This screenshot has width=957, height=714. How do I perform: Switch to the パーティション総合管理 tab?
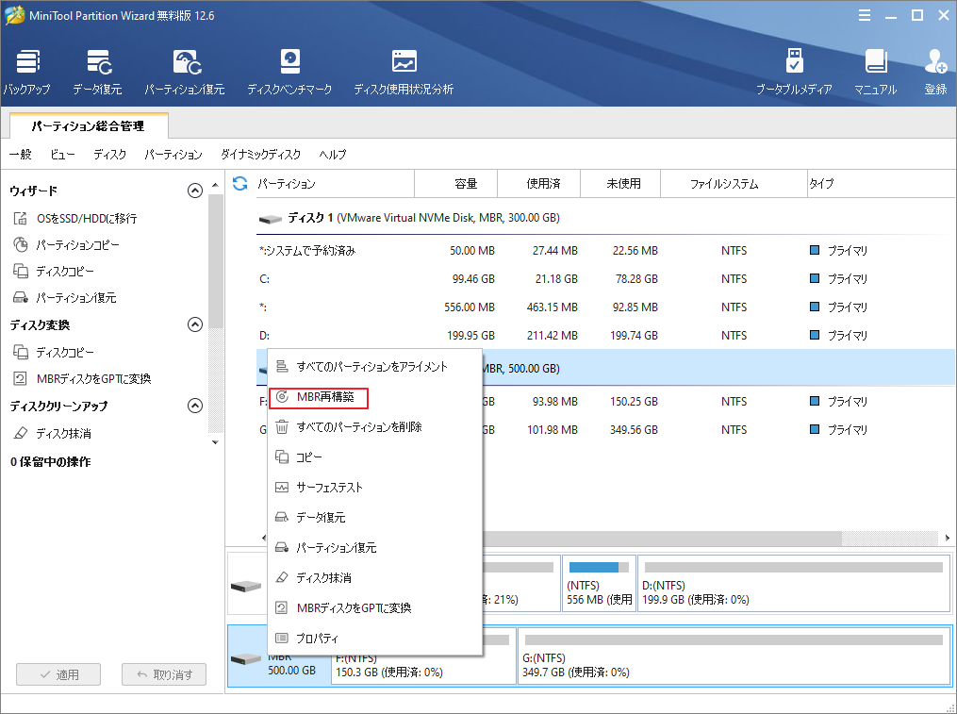click(89, 125)
